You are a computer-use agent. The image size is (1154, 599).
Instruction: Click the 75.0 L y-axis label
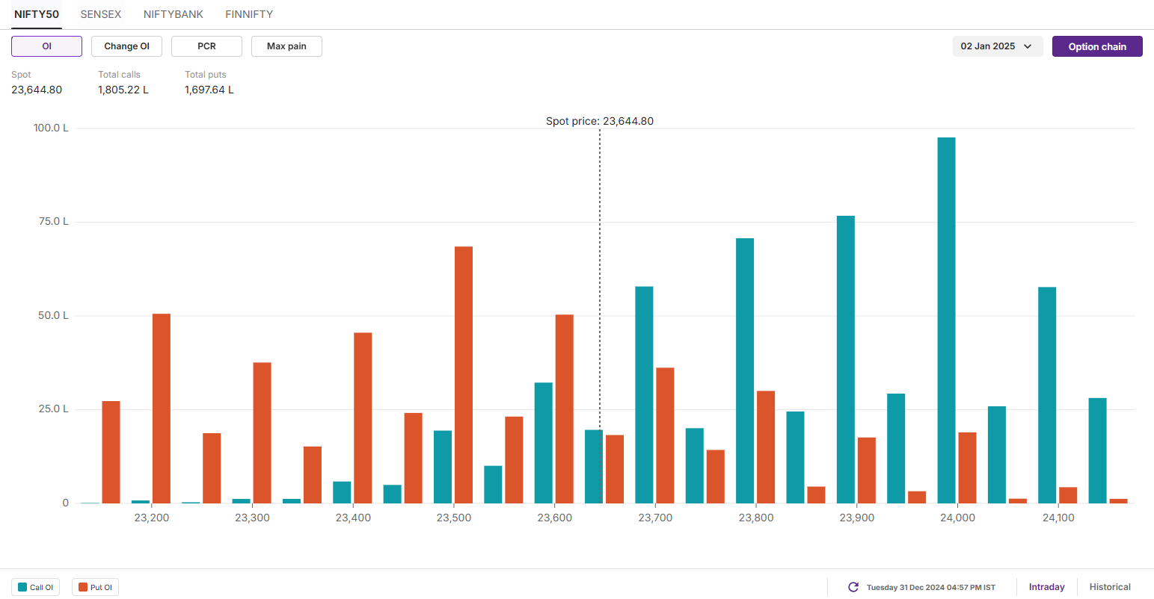click(x=53, y=221)
